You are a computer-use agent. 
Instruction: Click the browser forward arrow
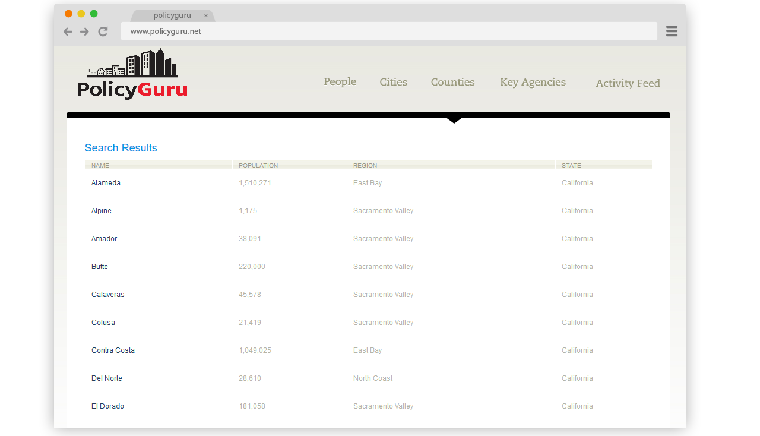[x=84, y=31]
